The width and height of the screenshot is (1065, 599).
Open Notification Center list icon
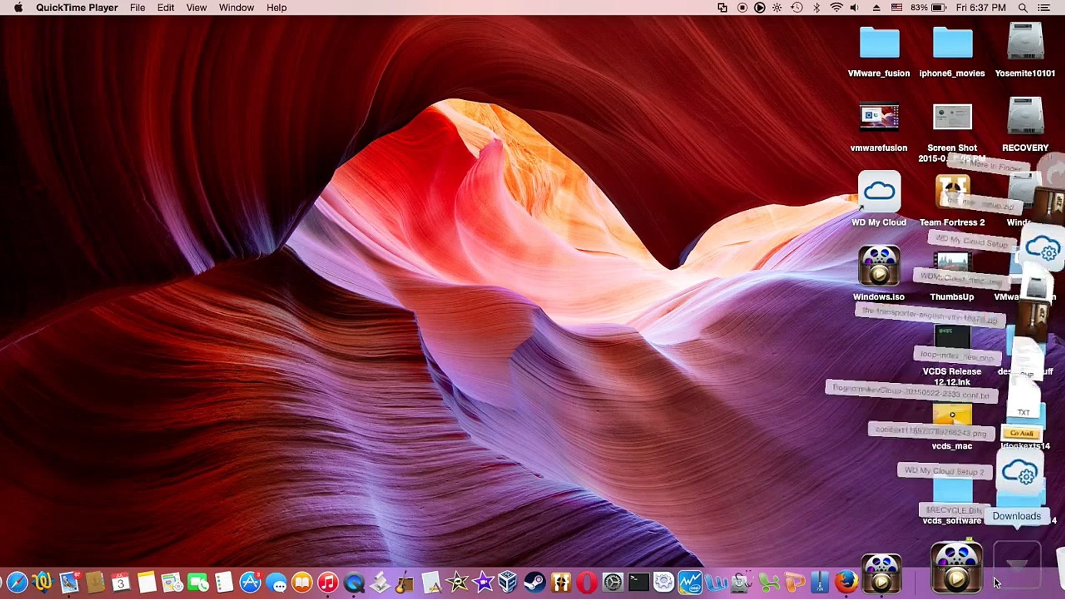coord(1043,8)
